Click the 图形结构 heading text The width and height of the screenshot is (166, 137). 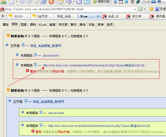tap(17, 91)
